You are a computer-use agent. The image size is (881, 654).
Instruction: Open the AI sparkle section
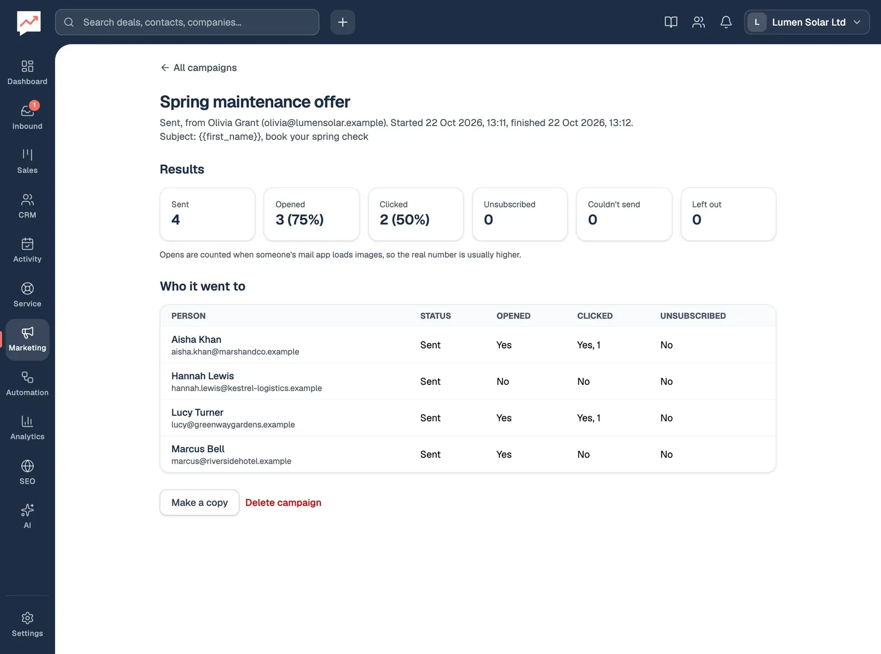[28, 517]
